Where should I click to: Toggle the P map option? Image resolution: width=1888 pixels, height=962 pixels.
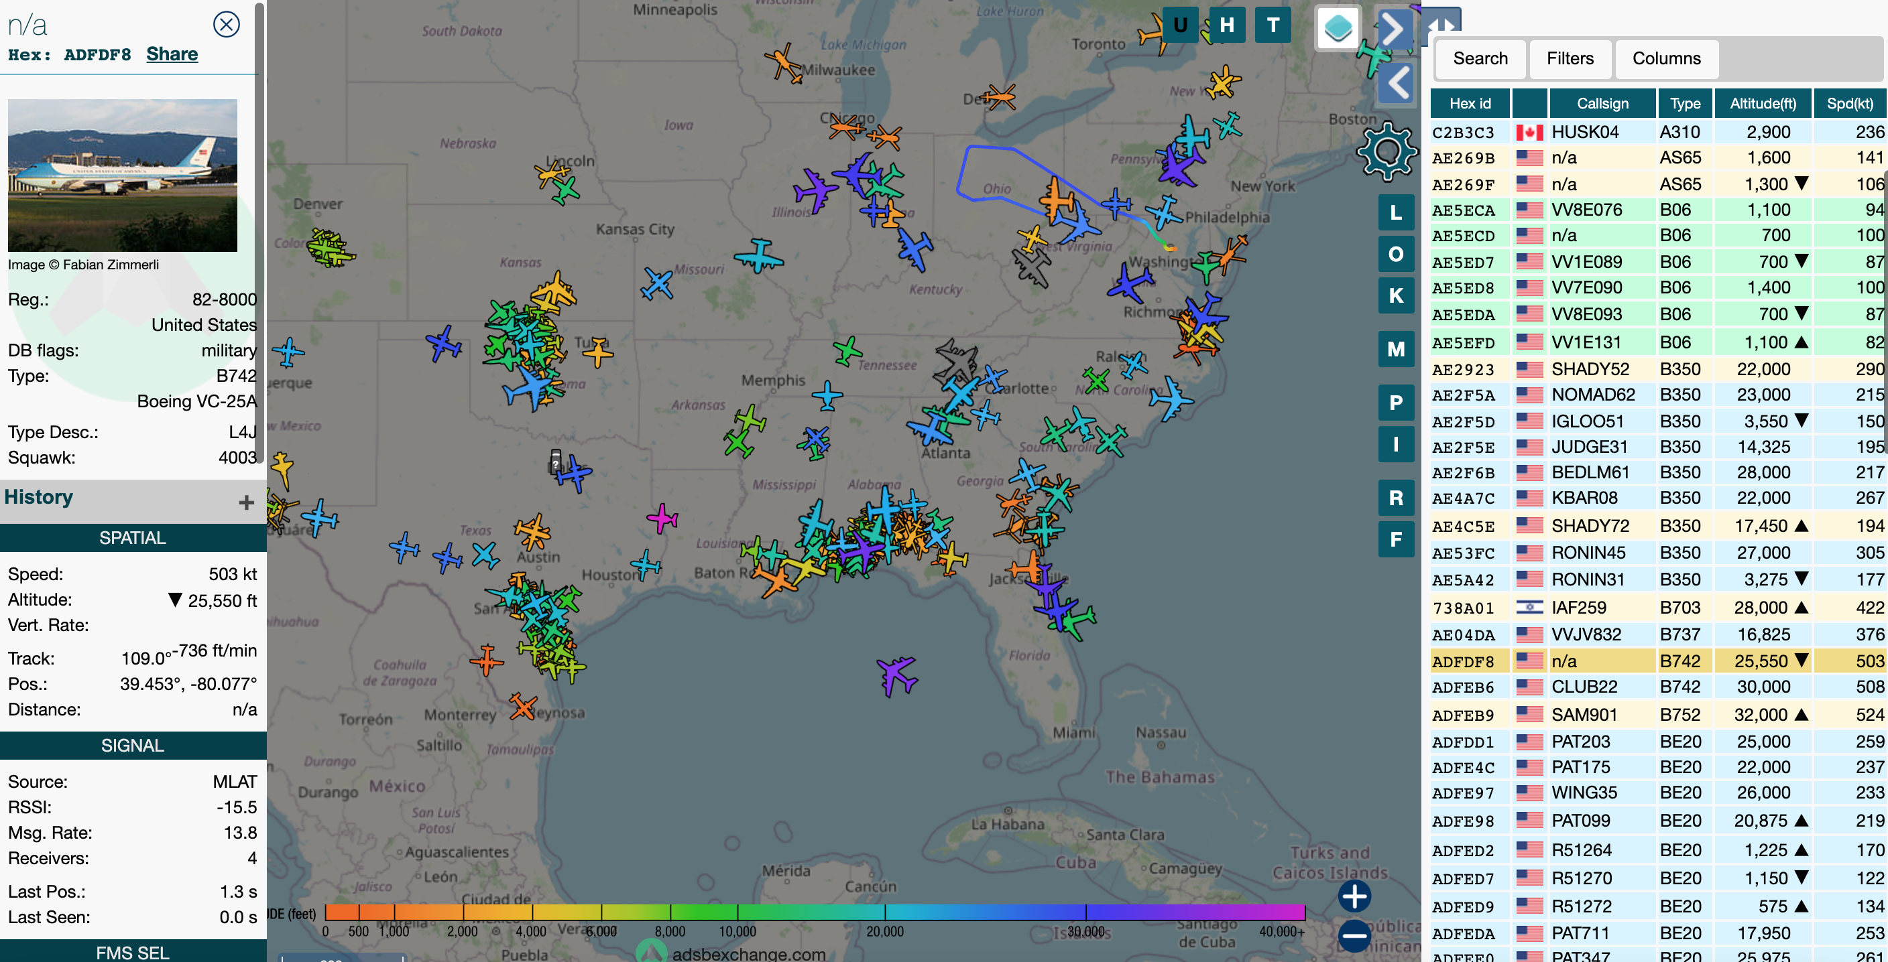[1396, 403]
